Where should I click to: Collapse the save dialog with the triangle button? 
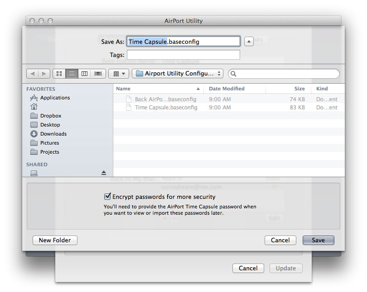249,42
